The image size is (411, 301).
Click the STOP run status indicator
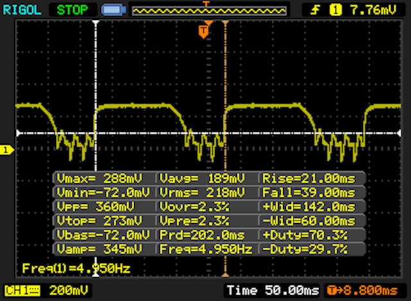[73, 10]
